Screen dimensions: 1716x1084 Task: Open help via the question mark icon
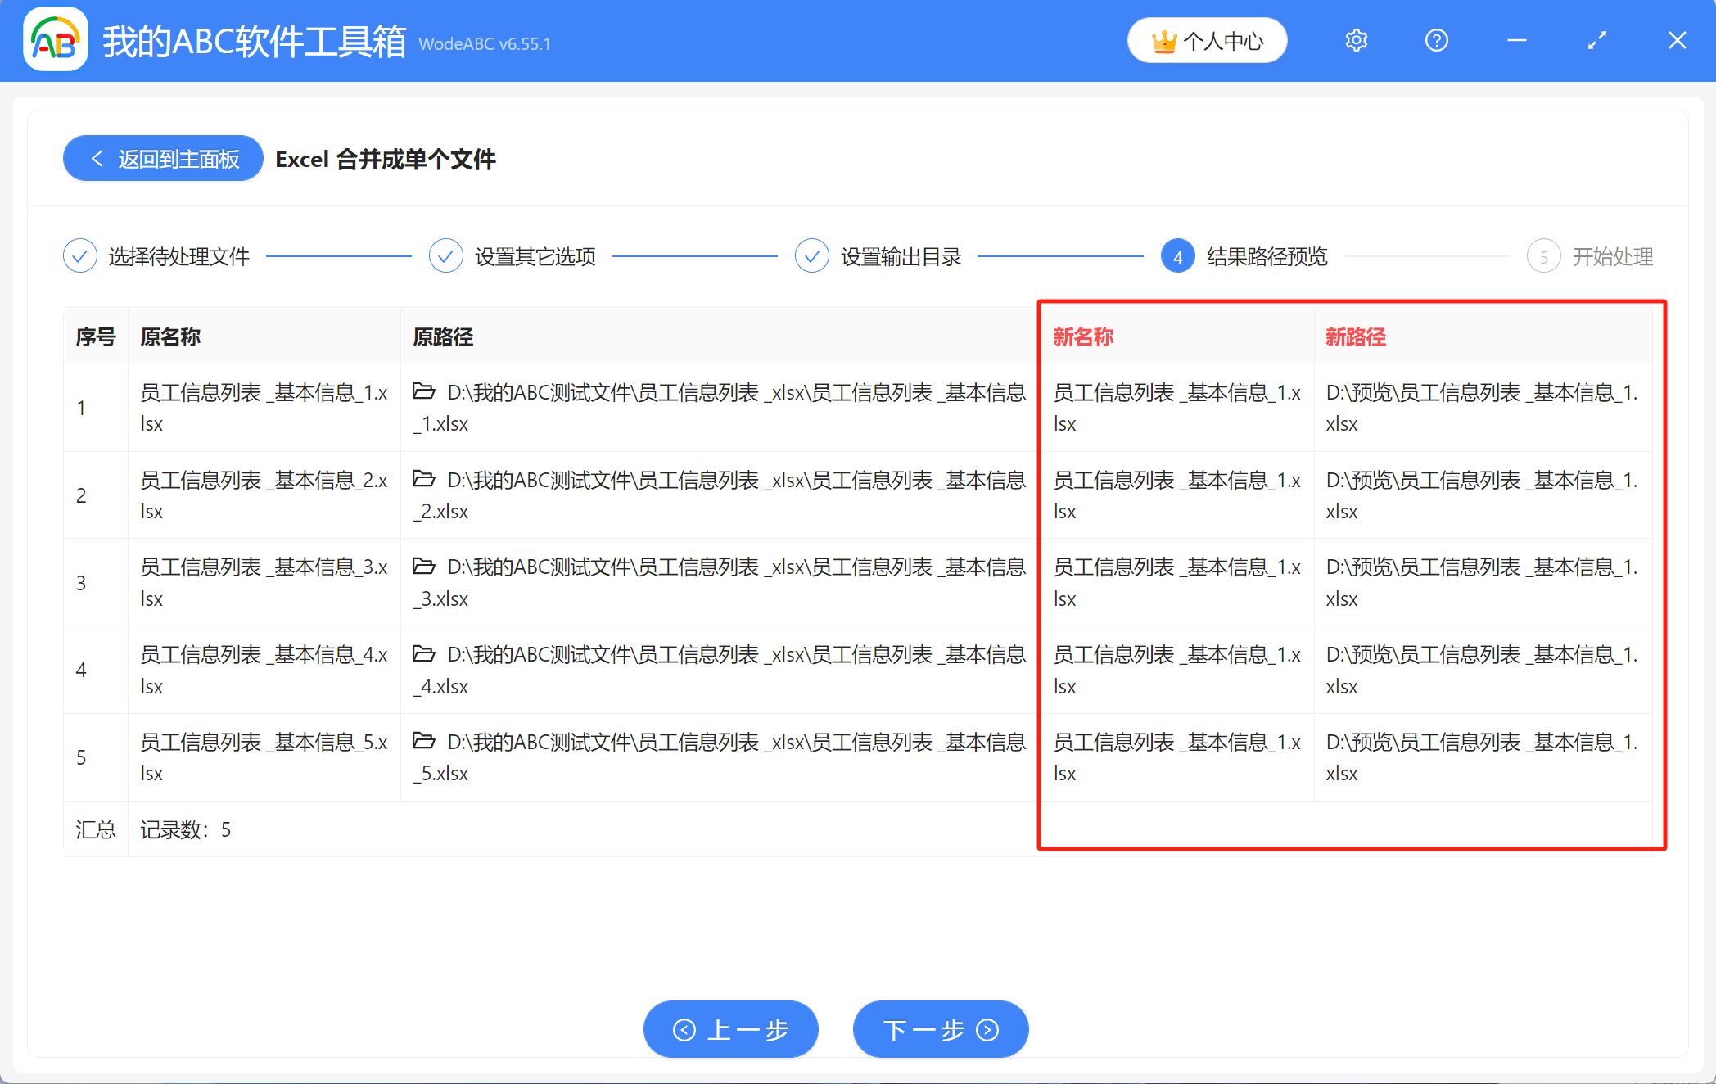tap(1436, 39)
